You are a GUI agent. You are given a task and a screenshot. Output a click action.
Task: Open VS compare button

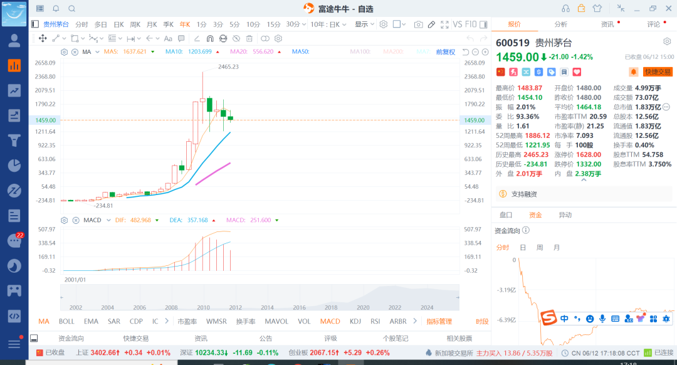tap(458, 24)
